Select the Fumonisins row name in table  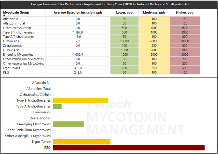[x=11, y=41]
